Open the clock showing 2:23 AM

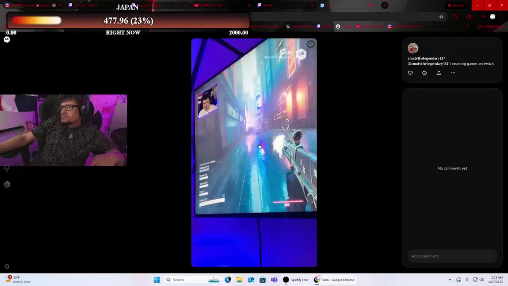click(x=496, y=280)
